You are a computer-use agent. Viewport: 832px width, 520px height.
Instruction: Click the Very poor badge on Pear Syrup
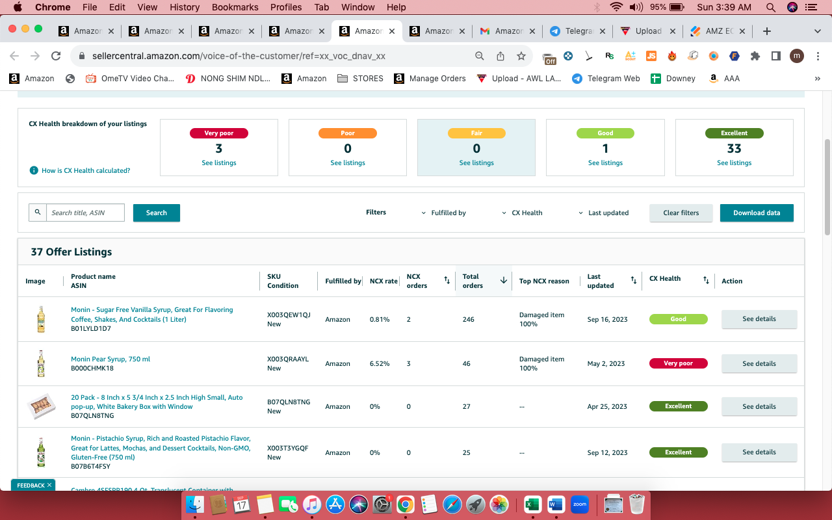(679, 363)
